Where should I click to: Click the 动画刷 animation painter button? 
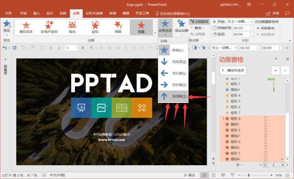[198, 34]
